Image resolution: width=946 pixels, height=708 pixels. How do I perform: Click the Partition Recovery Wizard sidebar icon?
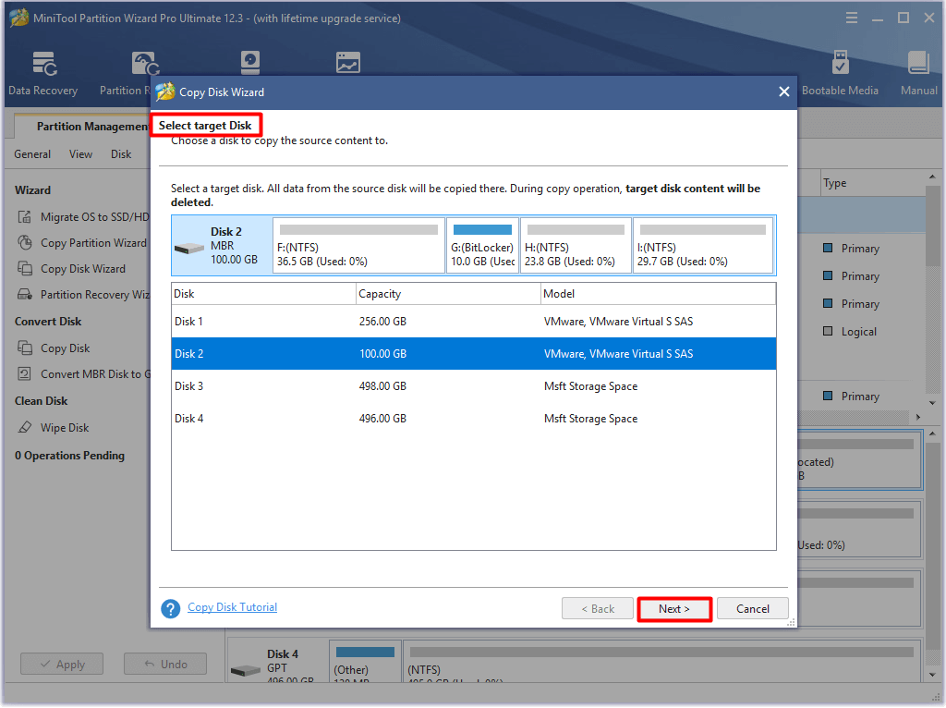pos(25,295)
